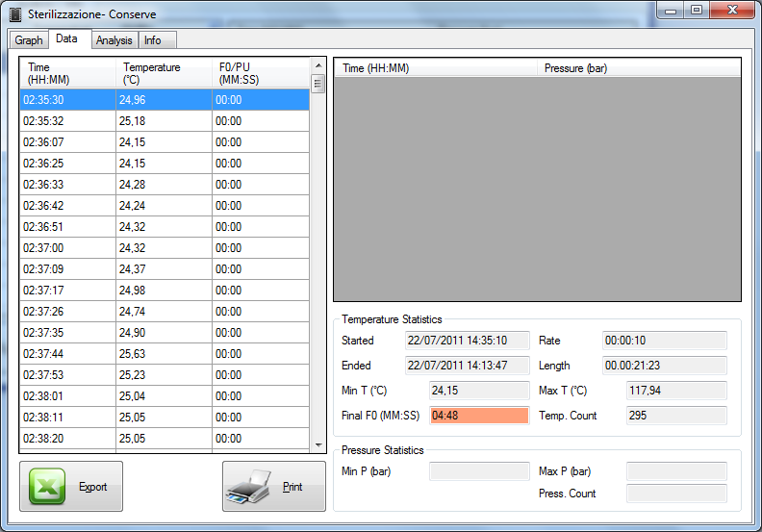Open the Analysis tab
The width and height of the screenshot is (762, 532).
[x=114, y=40]
